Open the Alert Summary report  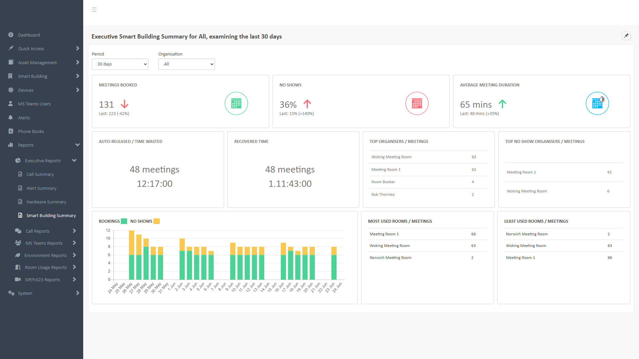41,188
